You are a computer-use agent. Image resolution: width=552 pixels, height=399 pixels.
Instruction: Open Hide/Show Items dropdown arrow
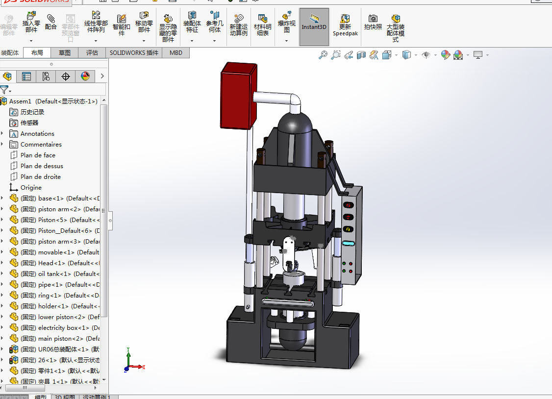(435, 55)
